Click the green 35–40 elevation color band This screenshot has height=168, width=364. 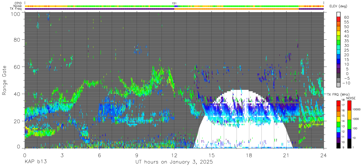pyautogui.click(x=339, y=38)
